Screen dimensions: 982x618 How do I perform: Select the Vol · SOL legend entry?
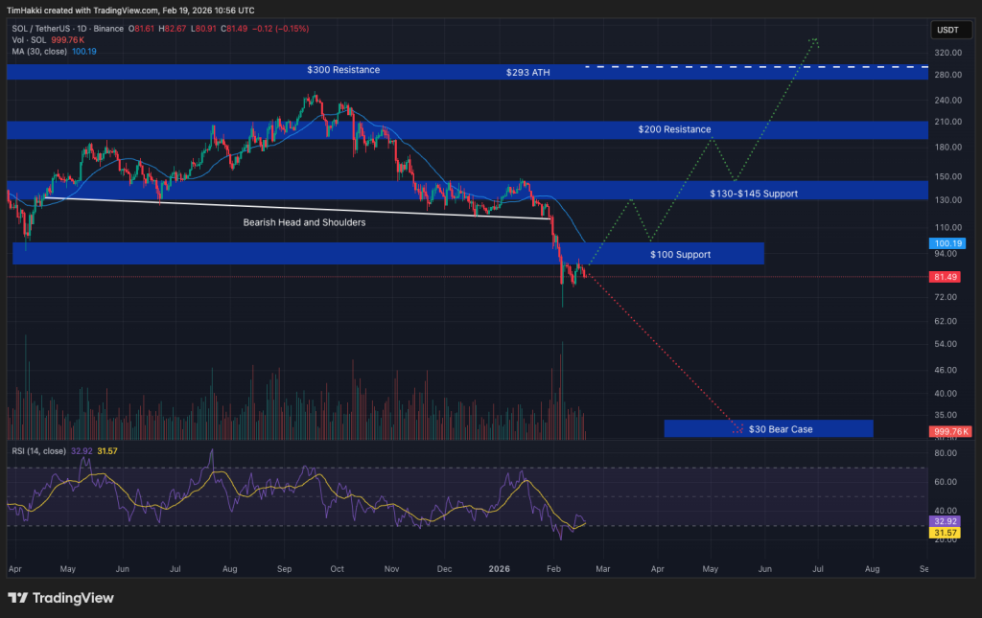coord(31,39)
